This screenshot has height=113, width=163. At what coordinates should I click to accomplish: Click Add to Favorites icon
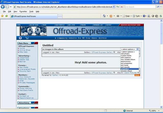tap(7, 16)
